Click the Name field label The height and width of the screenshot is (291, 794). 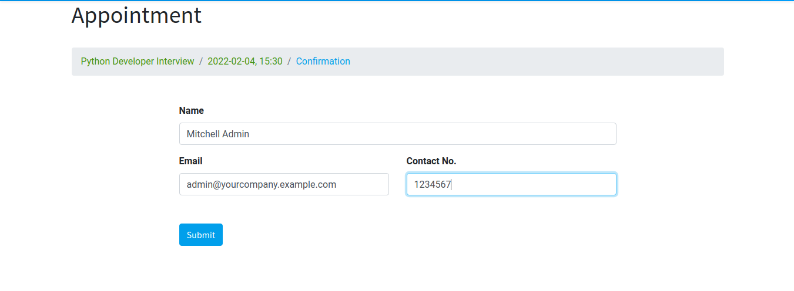(192, 110)
